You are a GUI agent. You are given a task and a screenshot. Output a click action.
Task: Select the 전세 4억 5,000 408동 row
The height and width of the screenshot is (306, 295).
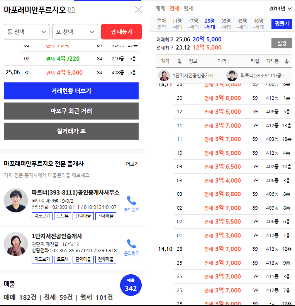71,72
